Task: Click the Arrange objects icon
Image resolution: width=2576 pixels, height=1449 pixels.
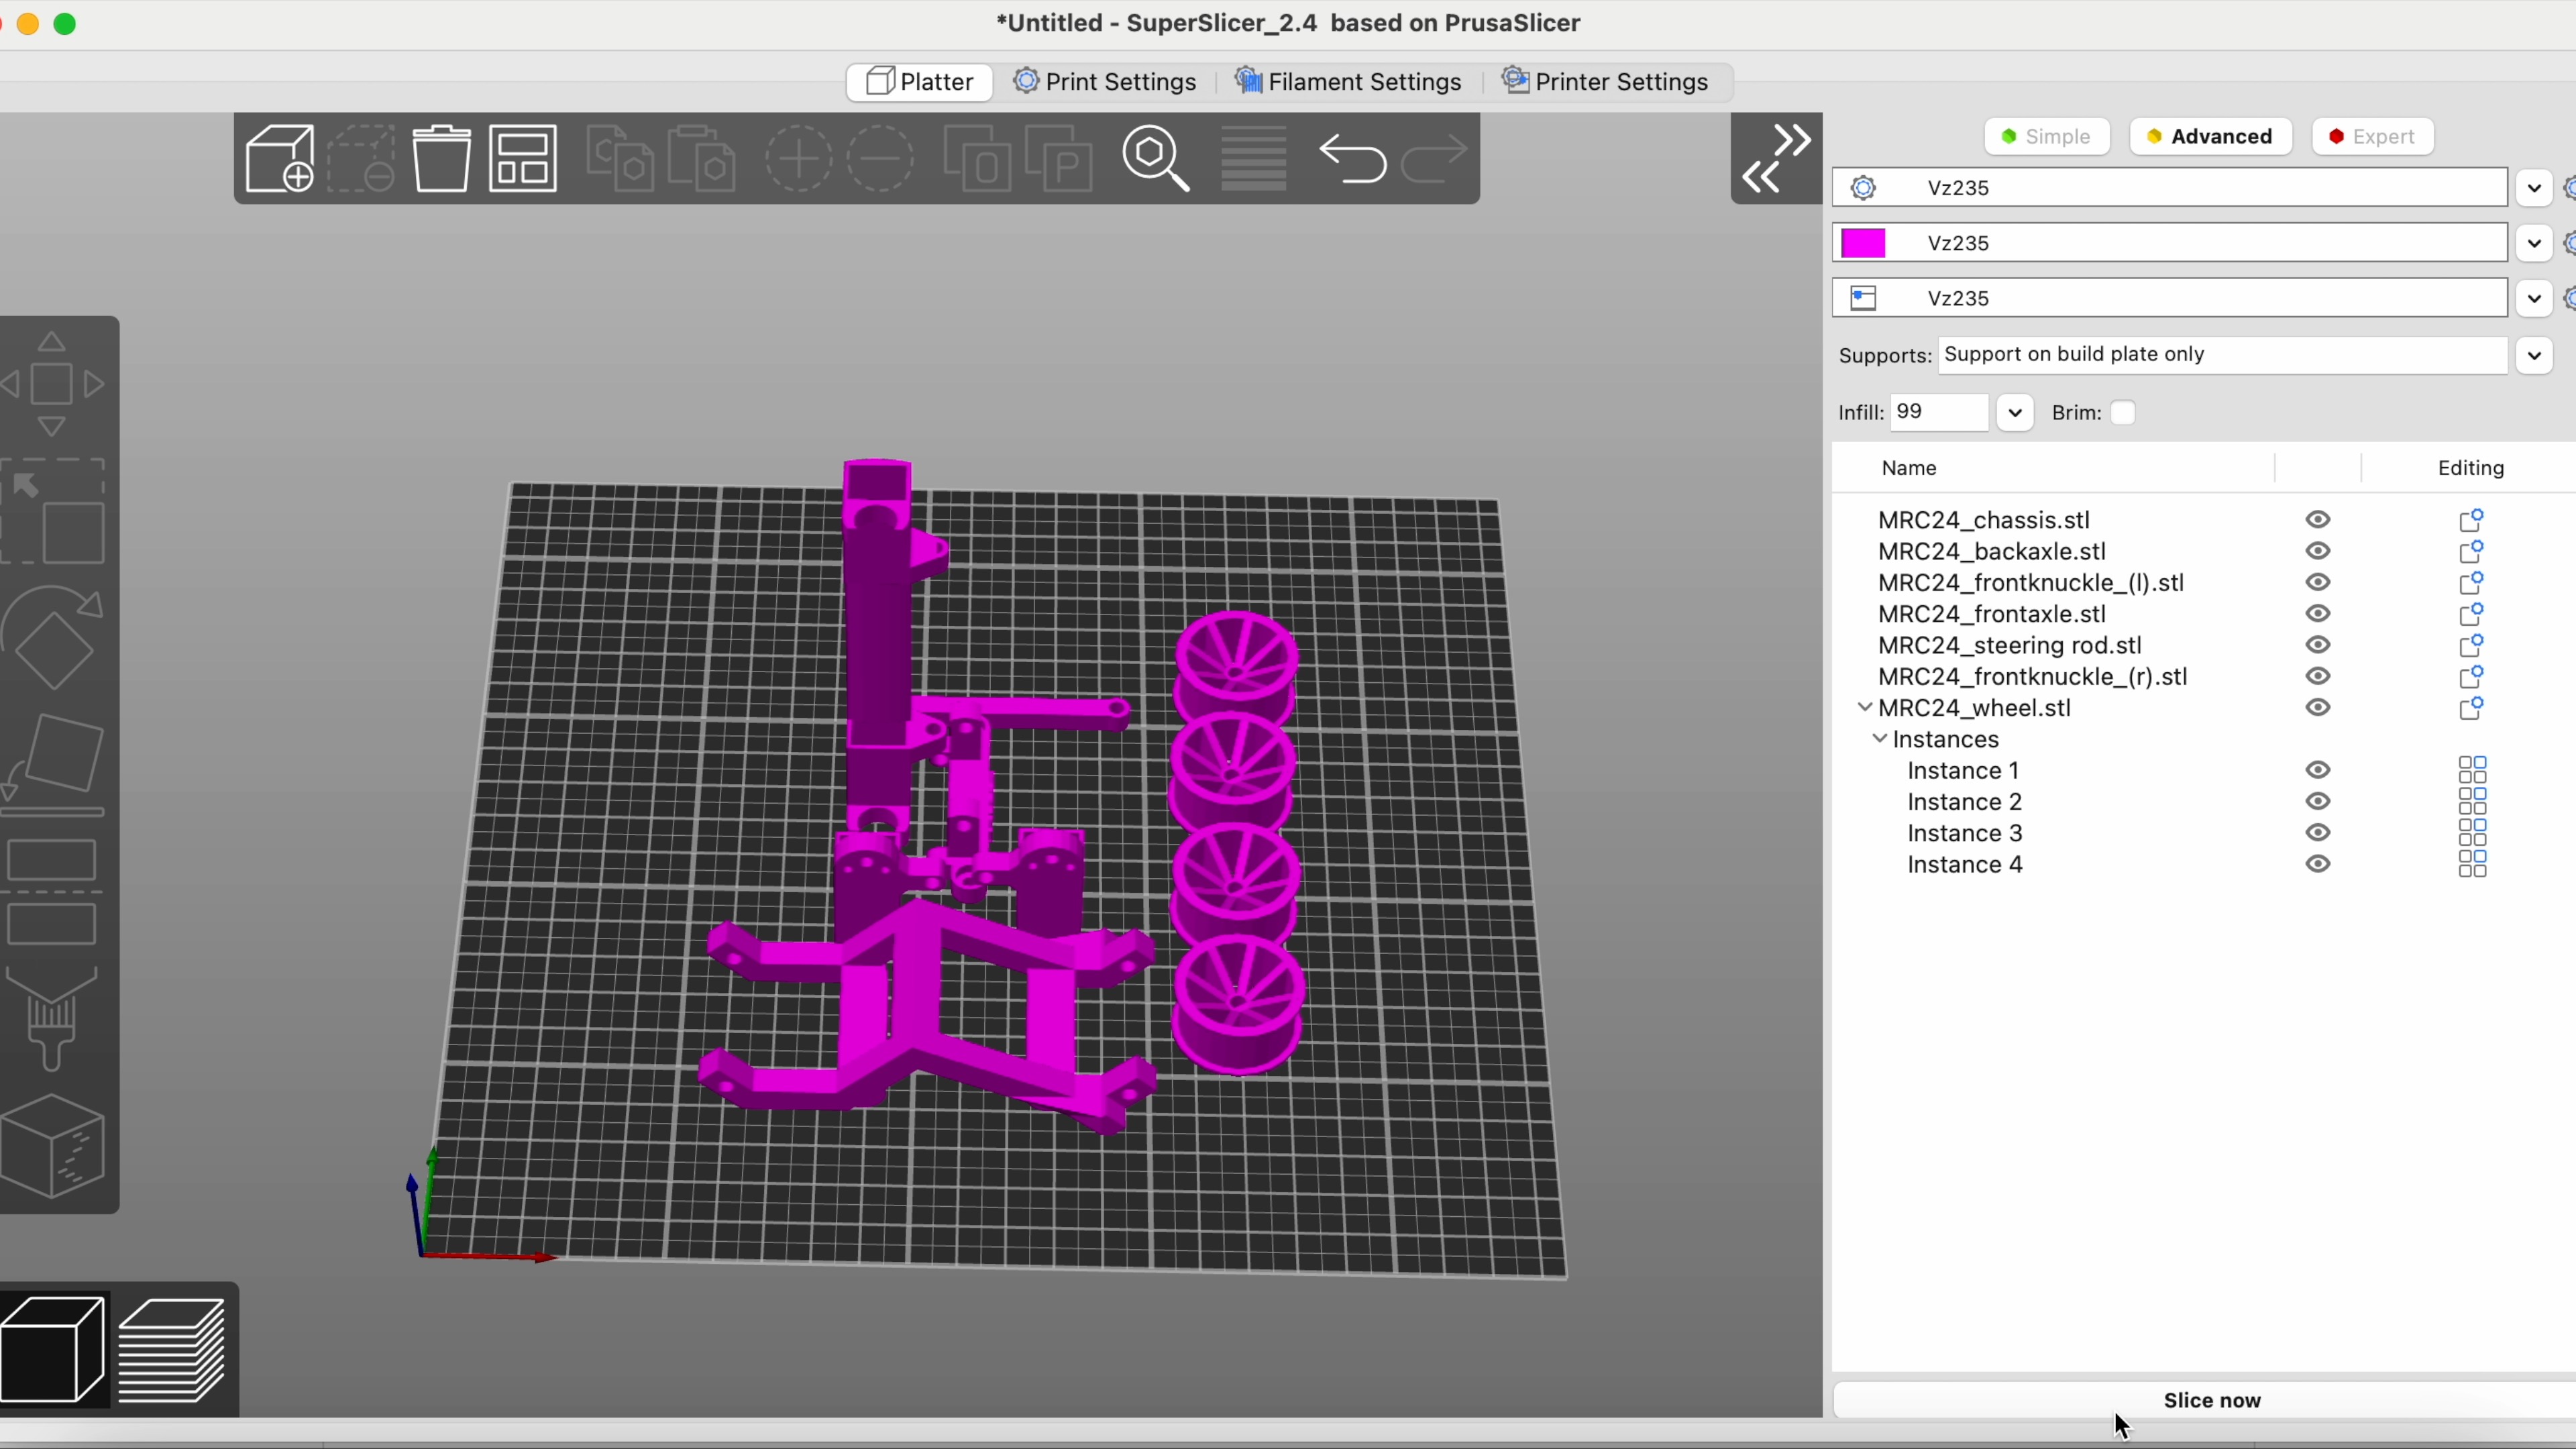Action: [523, 158]
